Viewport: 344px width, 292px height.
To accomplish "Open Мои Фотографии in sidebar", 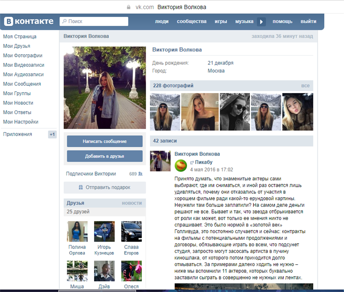I will (23, 56).
